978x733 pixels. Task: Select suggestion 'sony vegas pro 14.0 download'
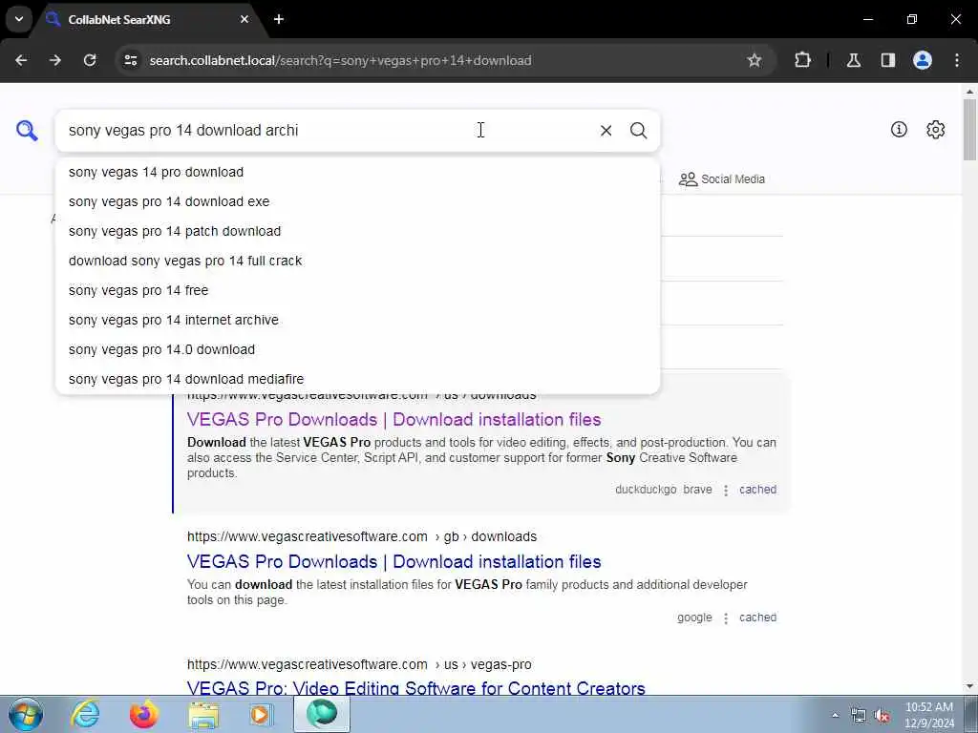(x=357, y=349)
